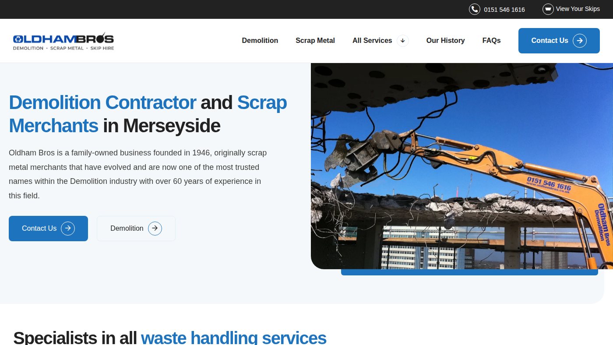Open Demolition nav menu item

(x=260, y=41)
